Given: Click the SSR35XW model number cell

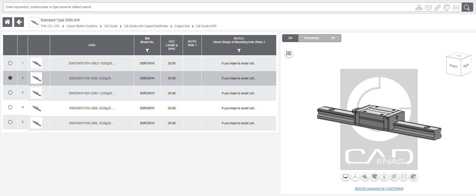Looking at the screenshot, I should [147, 123].
